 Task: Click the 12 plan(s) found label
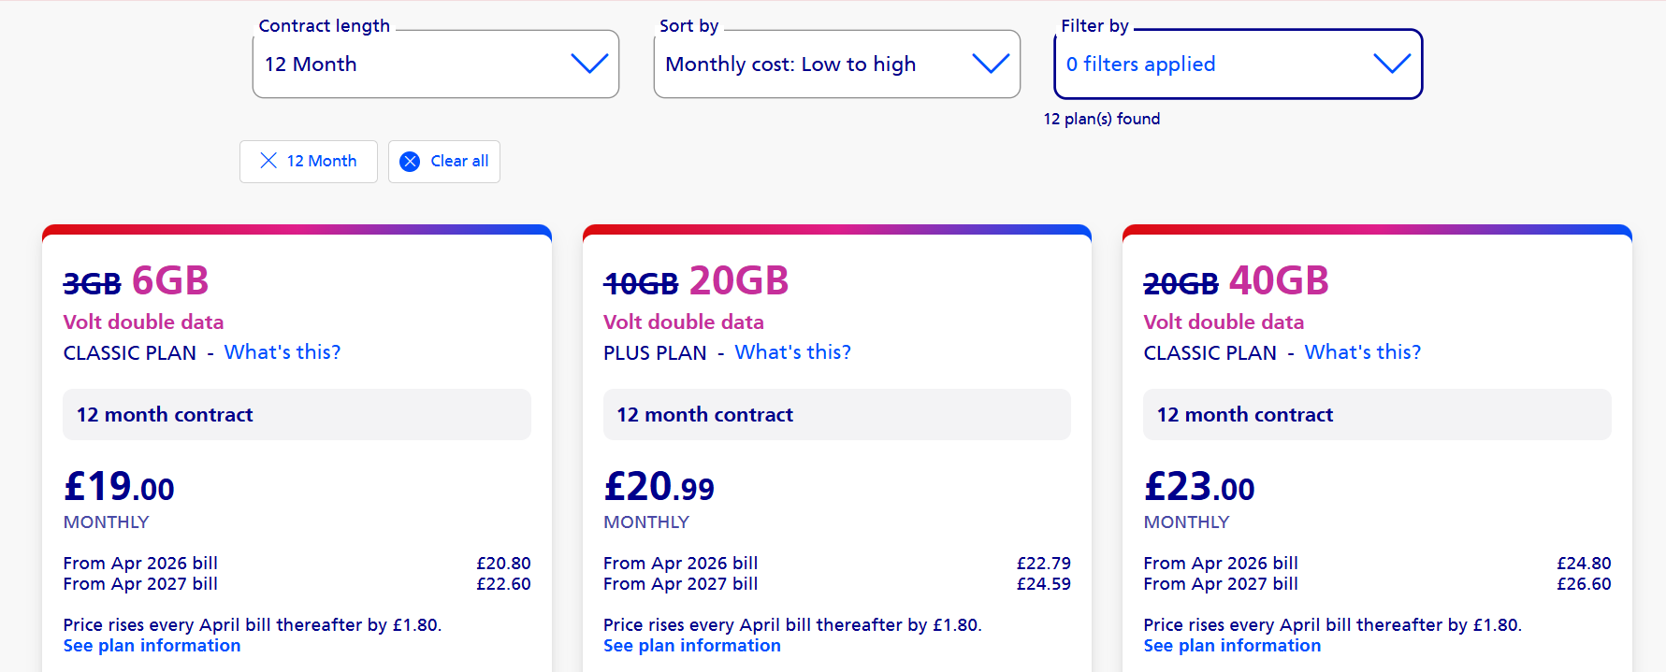(x=1101, y=119)
